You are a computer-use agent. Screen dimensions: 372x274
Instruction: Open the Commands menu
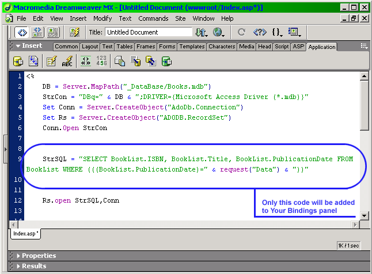tap(153, 18)
